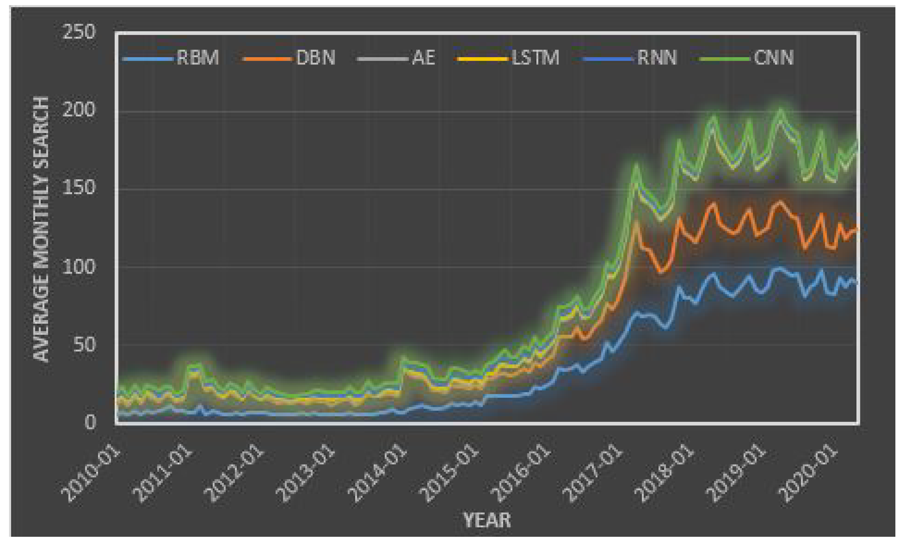Click the 2012-01 x-axis label
Screen dimensions: 905x544
pyautogui.click(x=234, y=474)
